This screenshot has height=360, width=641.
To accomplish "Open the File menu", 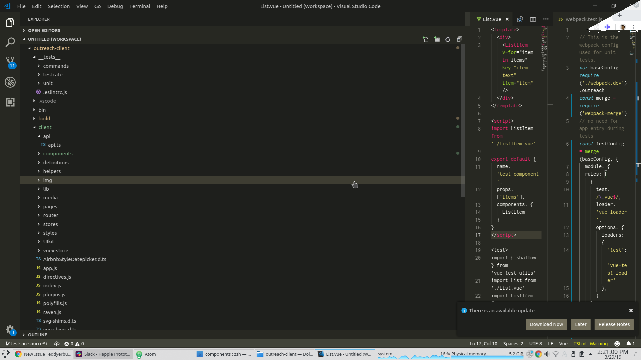I will coord(21,6).
